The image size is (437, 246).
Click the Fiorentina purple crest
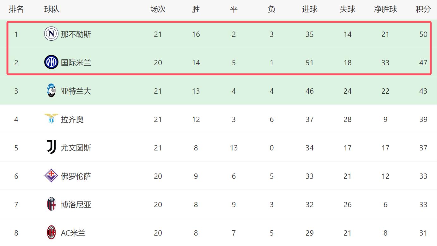pyautogui.click(x=51, y=176)
